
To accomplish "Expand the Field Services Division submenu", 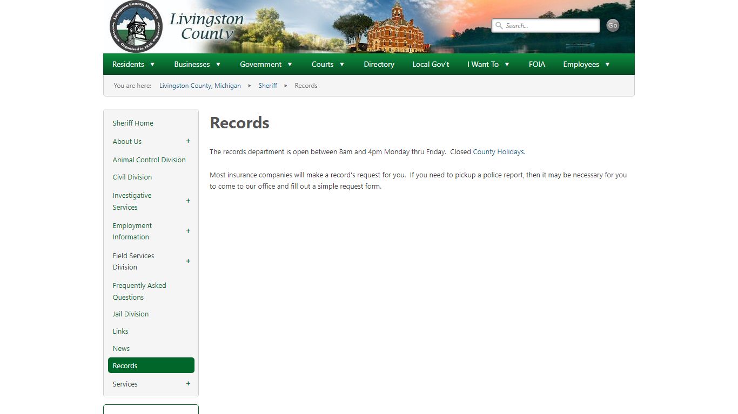I will (x=188, y=261).
